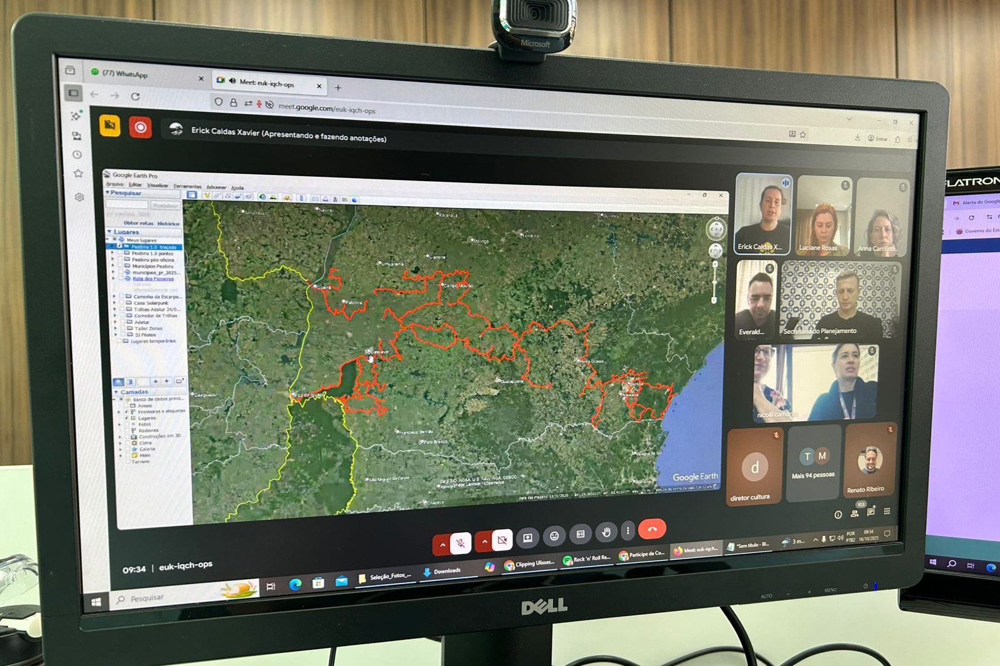The image size is (1000, 666).
Task: Click the present screen icon
Action: (x=527, y=537)
